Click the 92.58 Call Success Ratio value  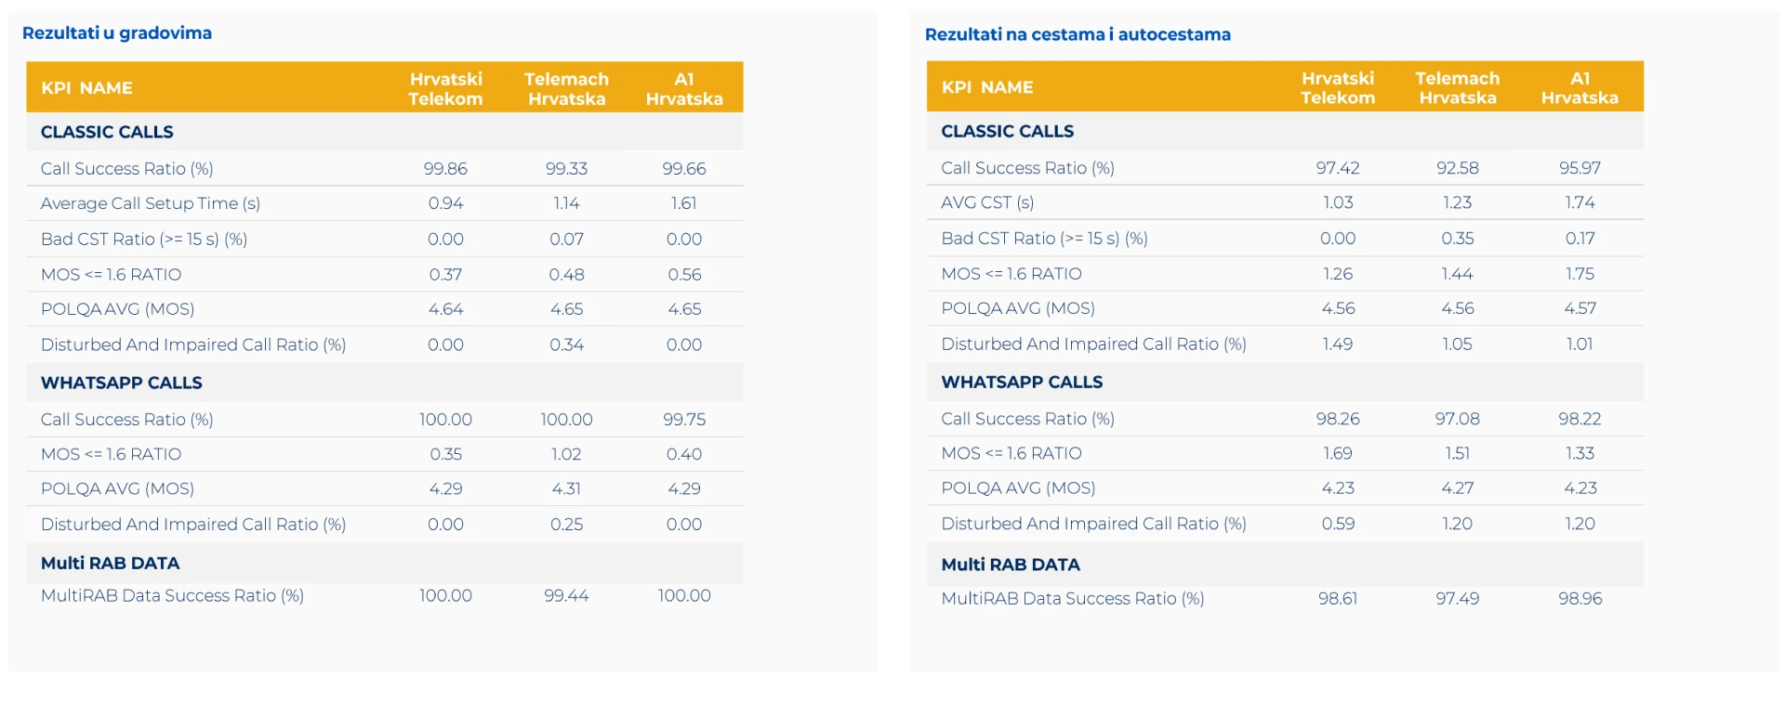1458,168
